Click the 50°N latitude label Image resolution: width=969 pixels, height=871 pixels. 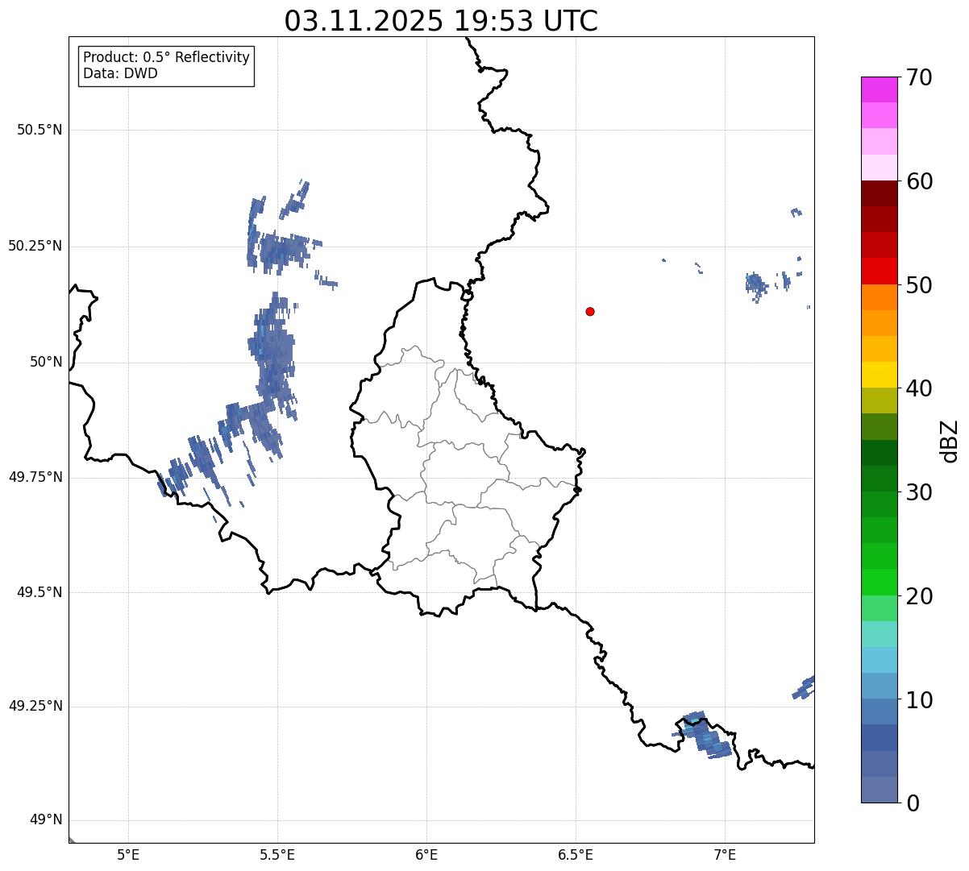pyautogui.click(x=46, y=362)
